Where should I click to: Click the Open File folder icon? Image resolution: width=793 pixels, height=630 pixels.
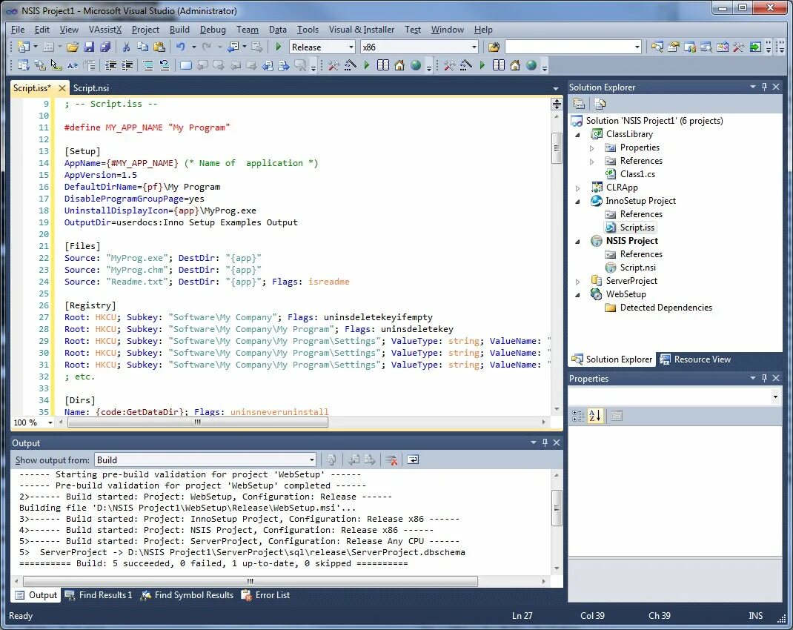pos(73,47)
